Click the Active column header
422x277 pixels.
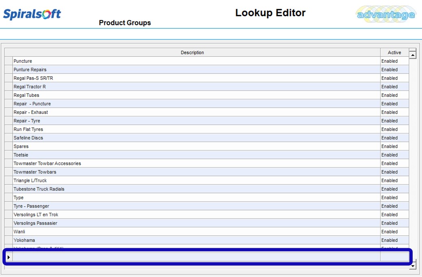pos(394,52)
